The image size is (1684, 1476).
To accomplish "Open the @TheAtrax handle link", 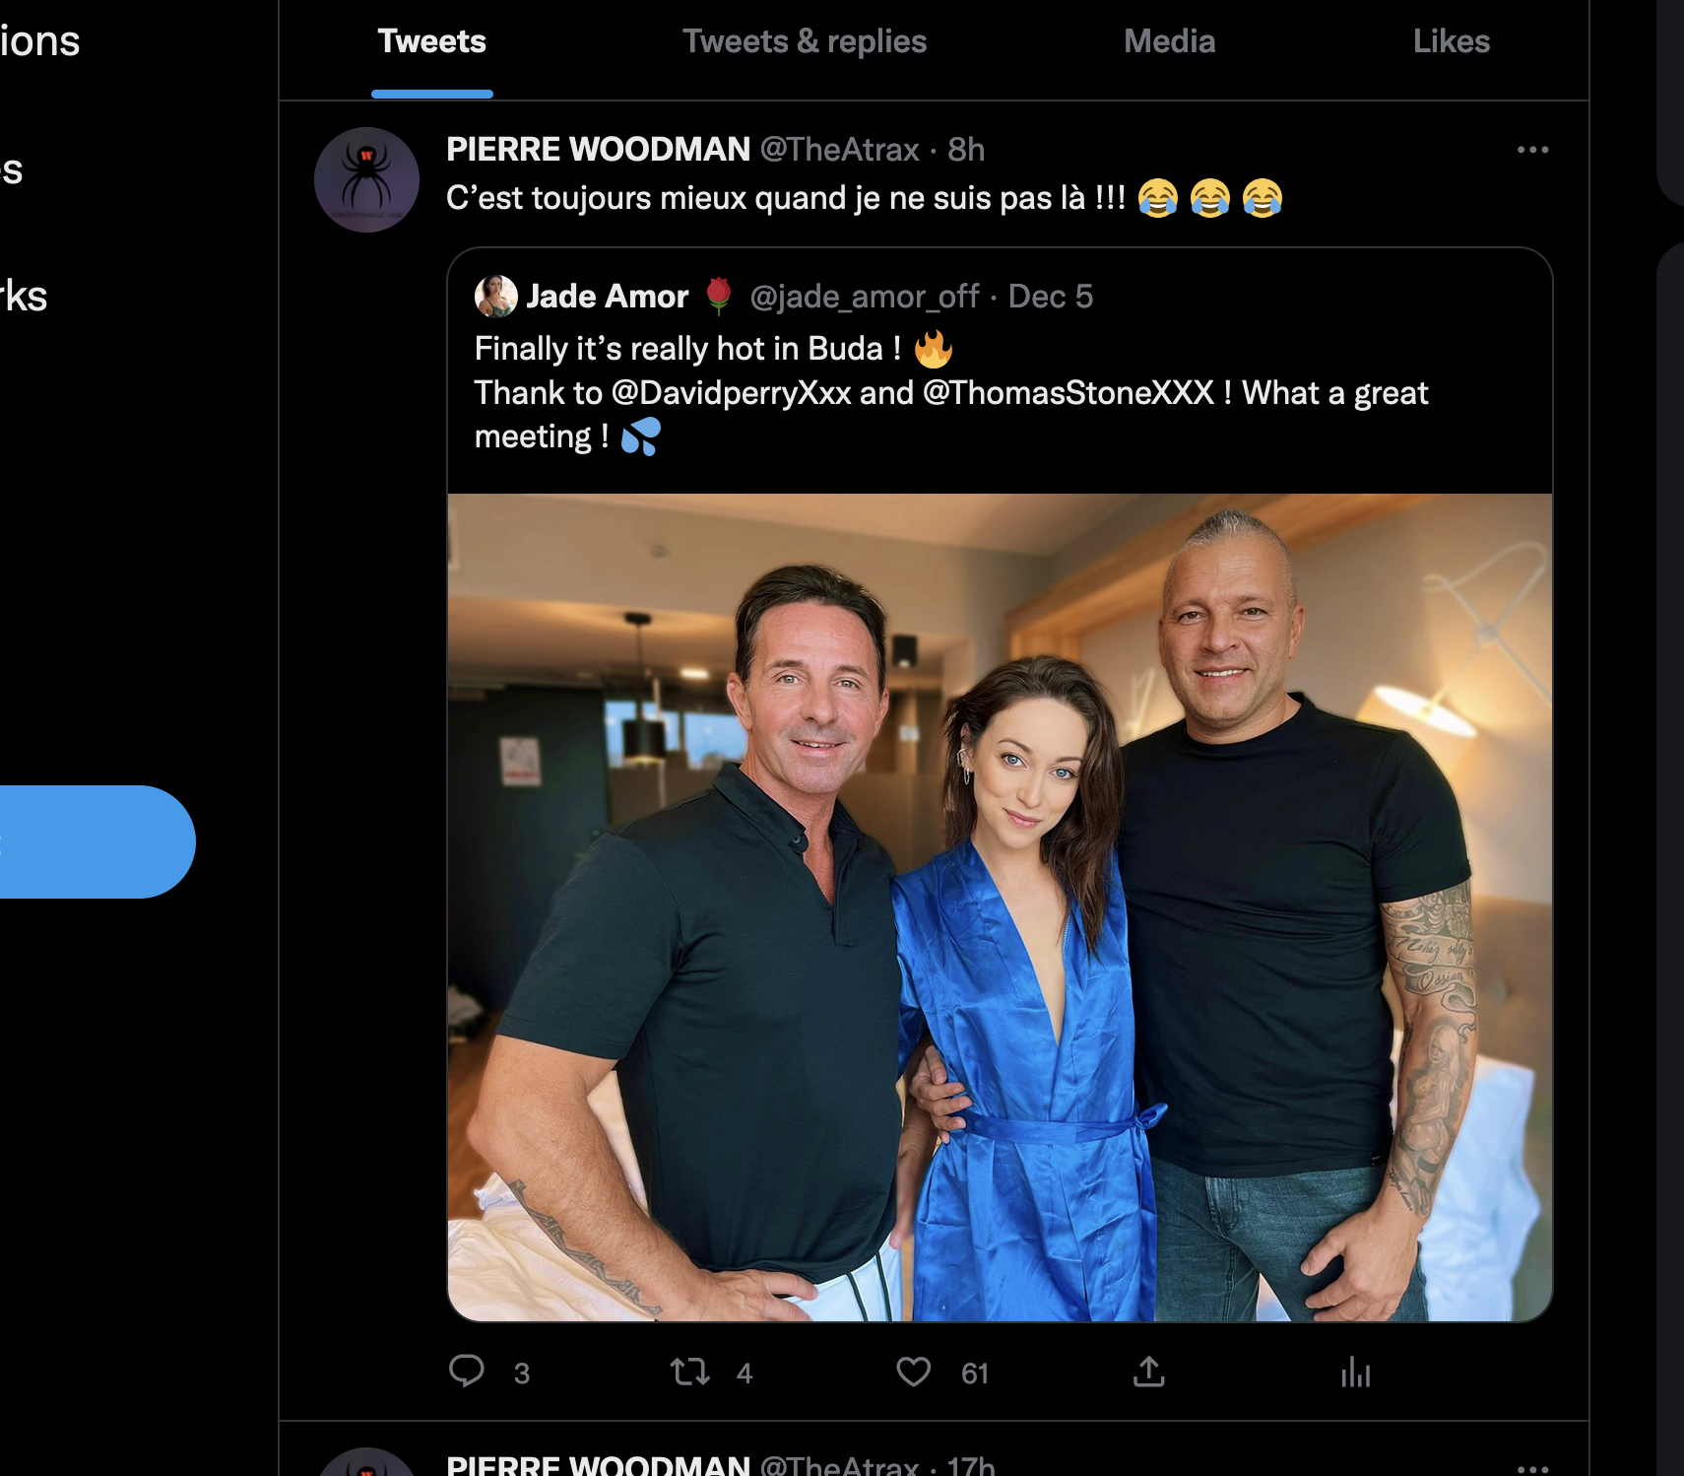I will point(839,150).
